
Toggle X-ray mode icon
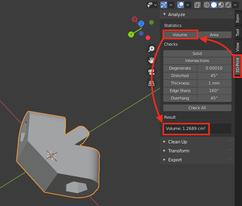(x=197, y=5)
